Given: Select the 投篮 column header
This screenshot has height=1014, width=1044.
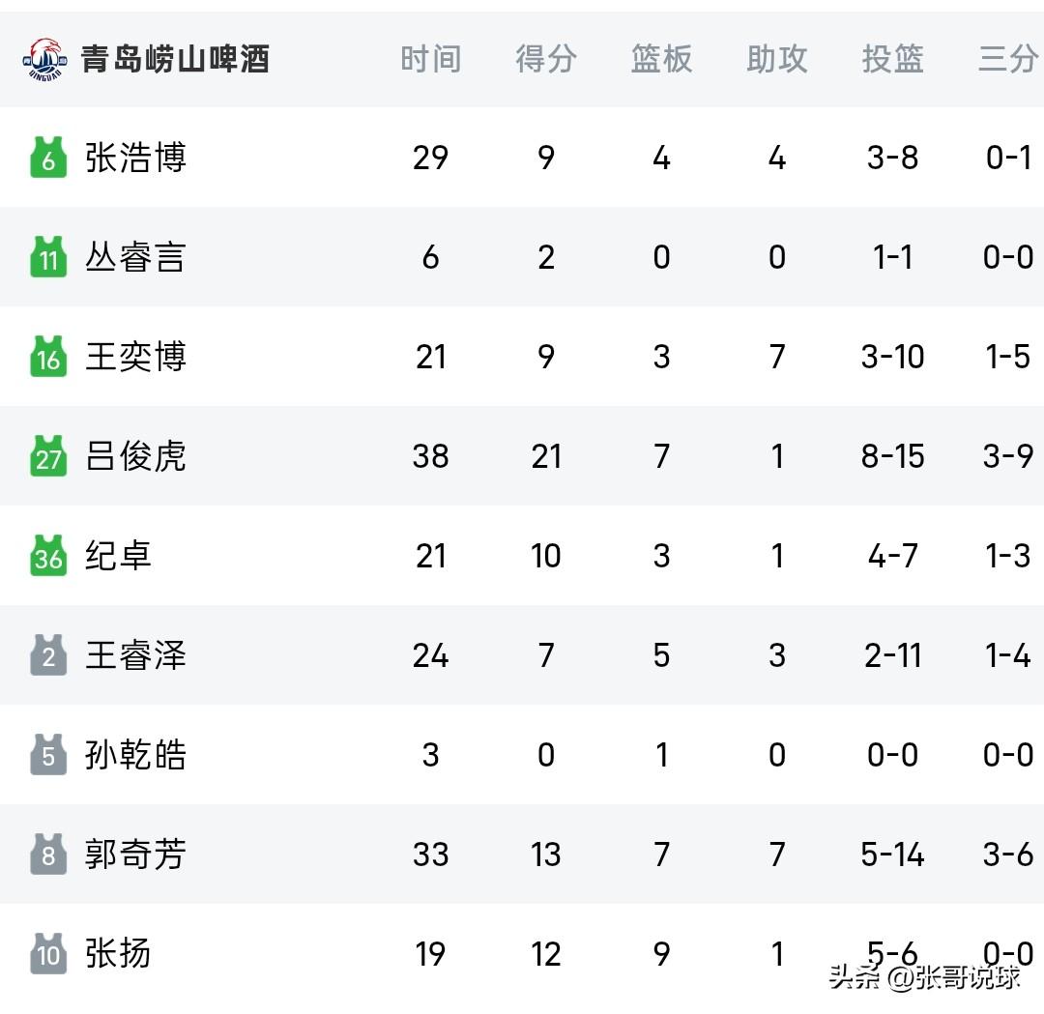Looking at the screenshot, I should tap(892, 59).
